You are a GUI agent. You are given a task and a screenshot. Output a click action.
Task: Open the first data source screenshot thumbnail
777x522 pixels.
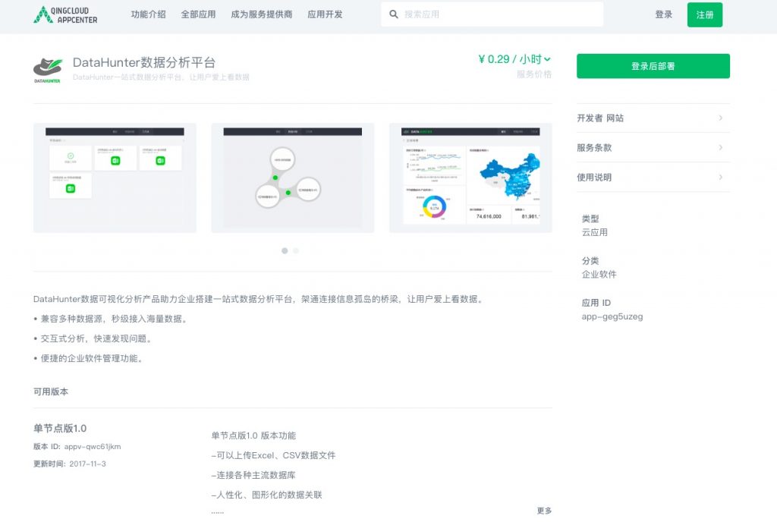click(x=115, y=178)
